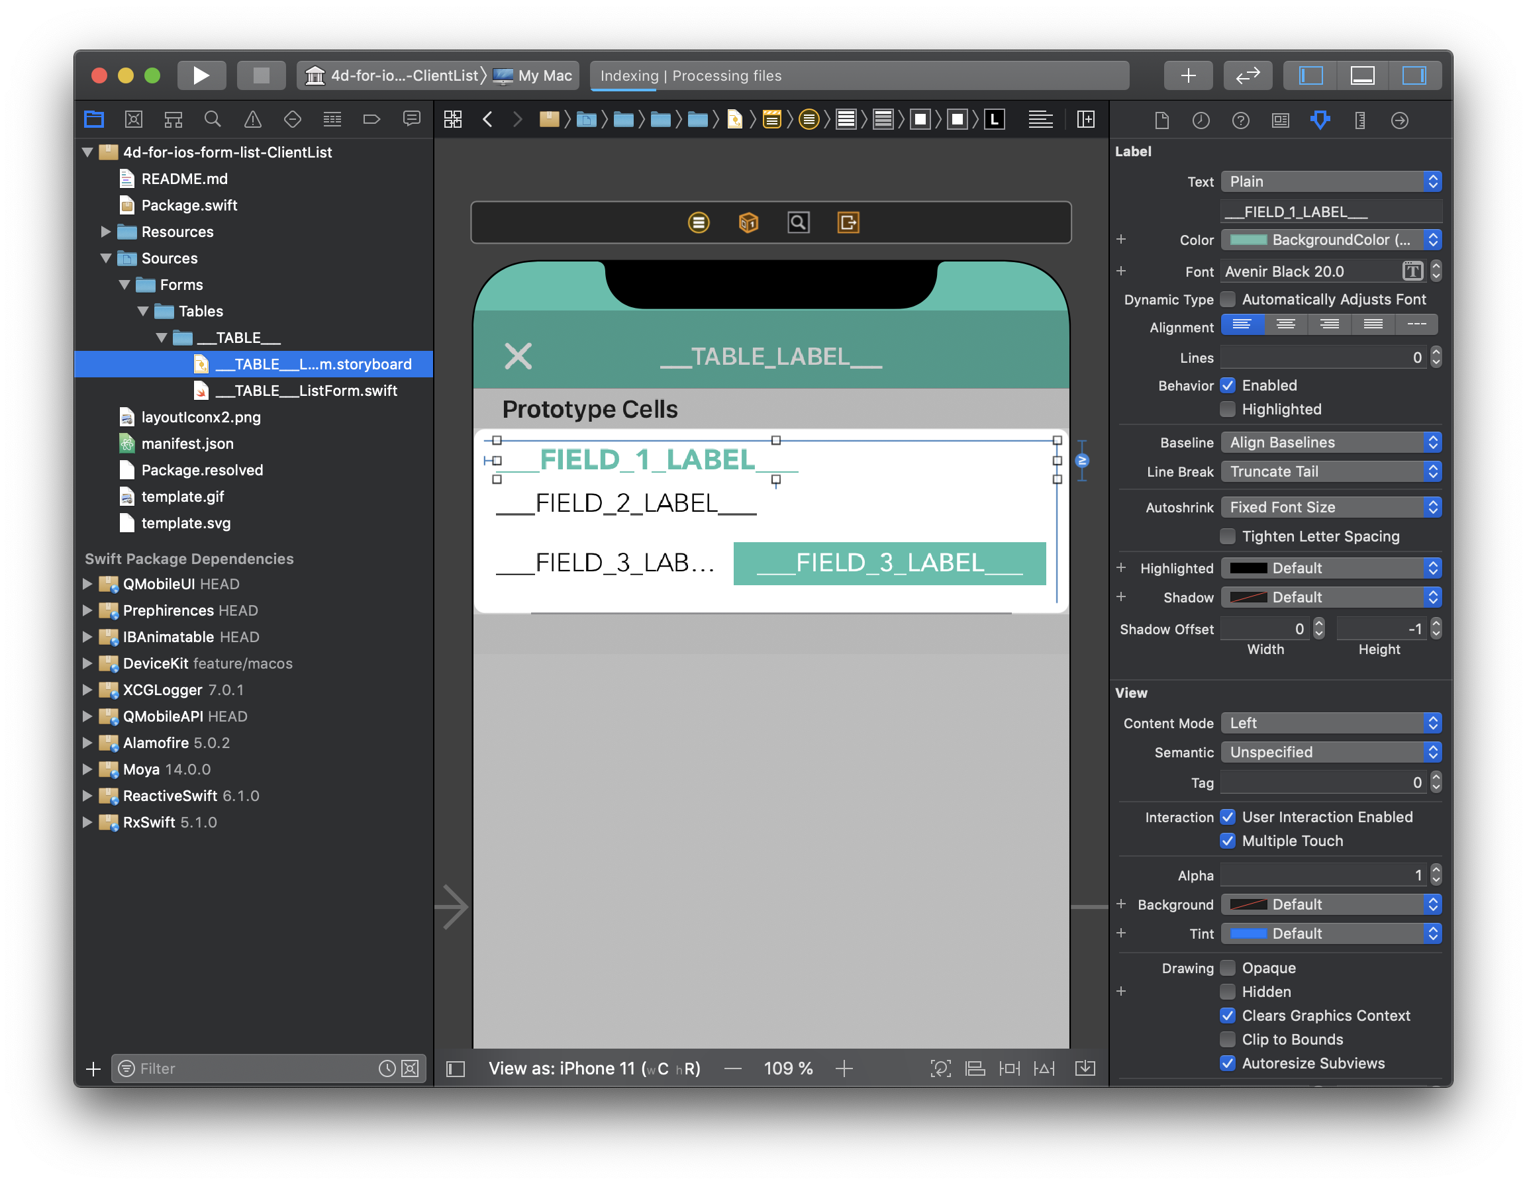Check the Opaque drawing option

1227,968
